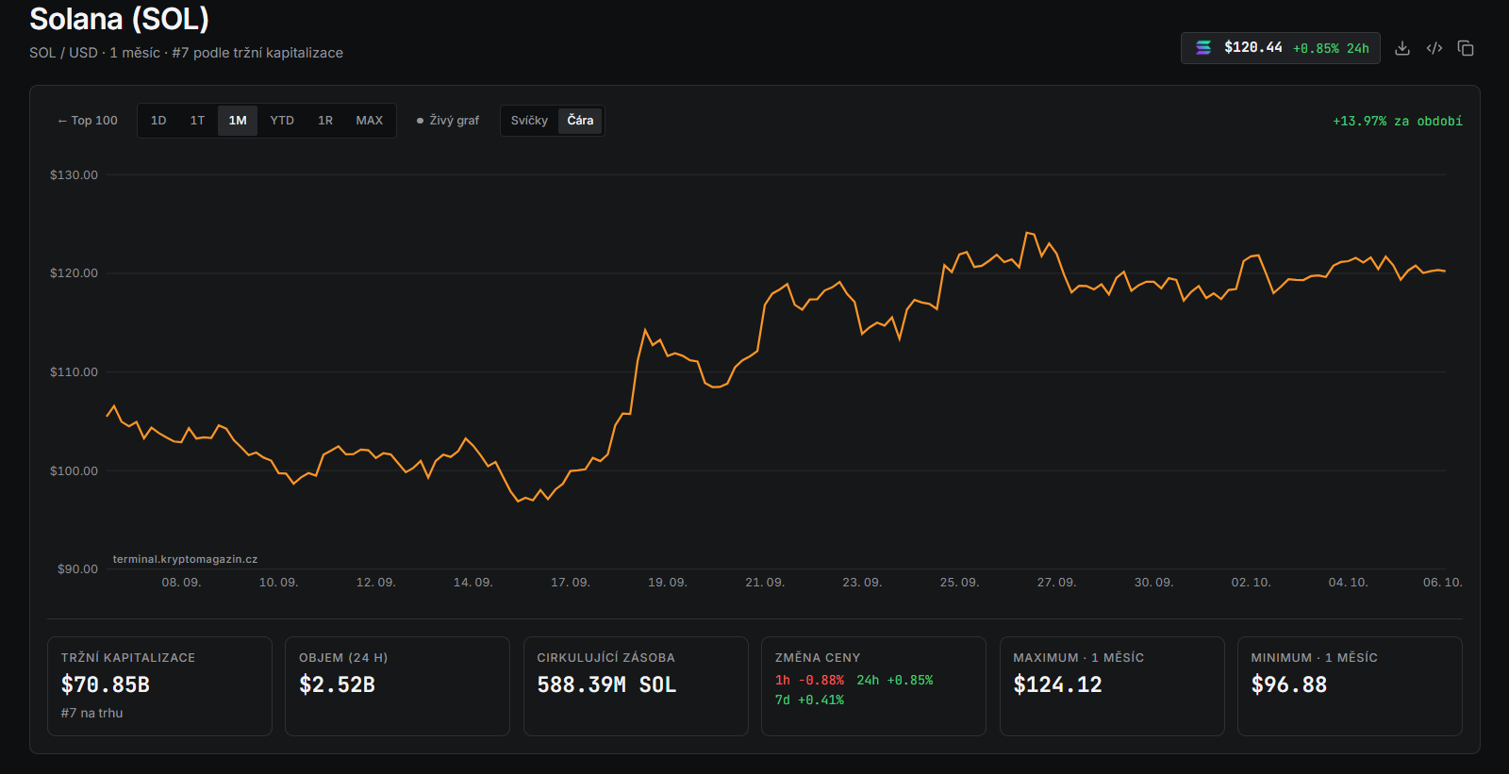This screenshot has width=1509, height=774.
Task: Open the terminal.kryptomagazin.cz watermark link
Action: (x=185, y=559)
